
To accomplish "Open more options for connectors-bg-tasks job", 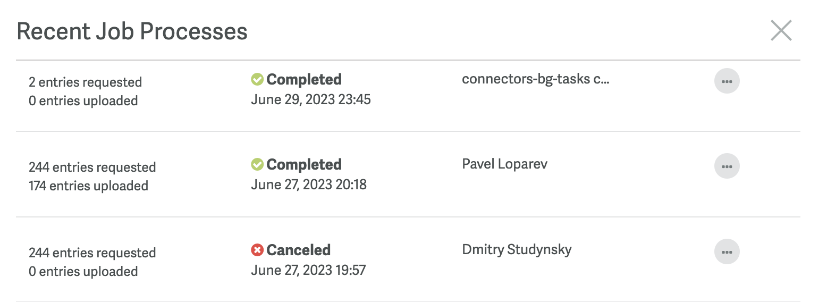I will click(727, 81).
